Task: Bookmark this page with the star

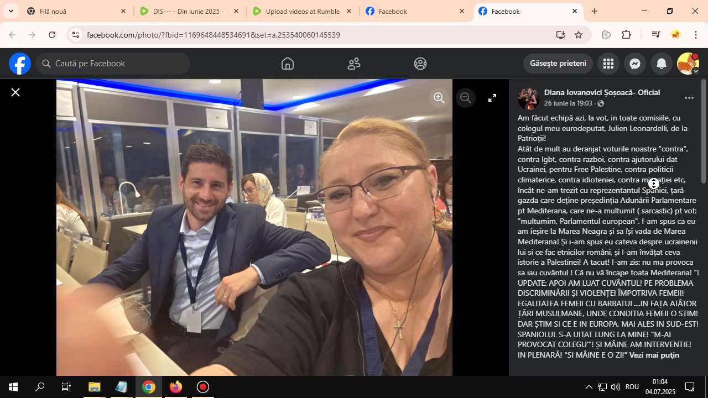Action: click(x=579, y=35)
